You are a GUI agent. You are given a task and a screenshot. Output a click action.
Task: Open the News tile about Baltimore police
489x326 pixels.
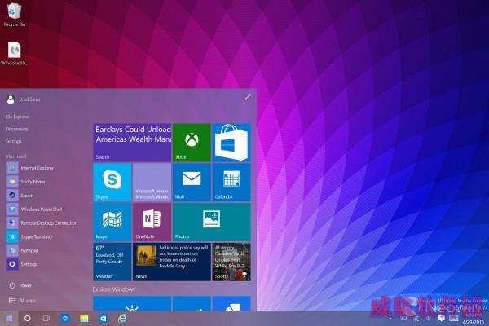172,262
